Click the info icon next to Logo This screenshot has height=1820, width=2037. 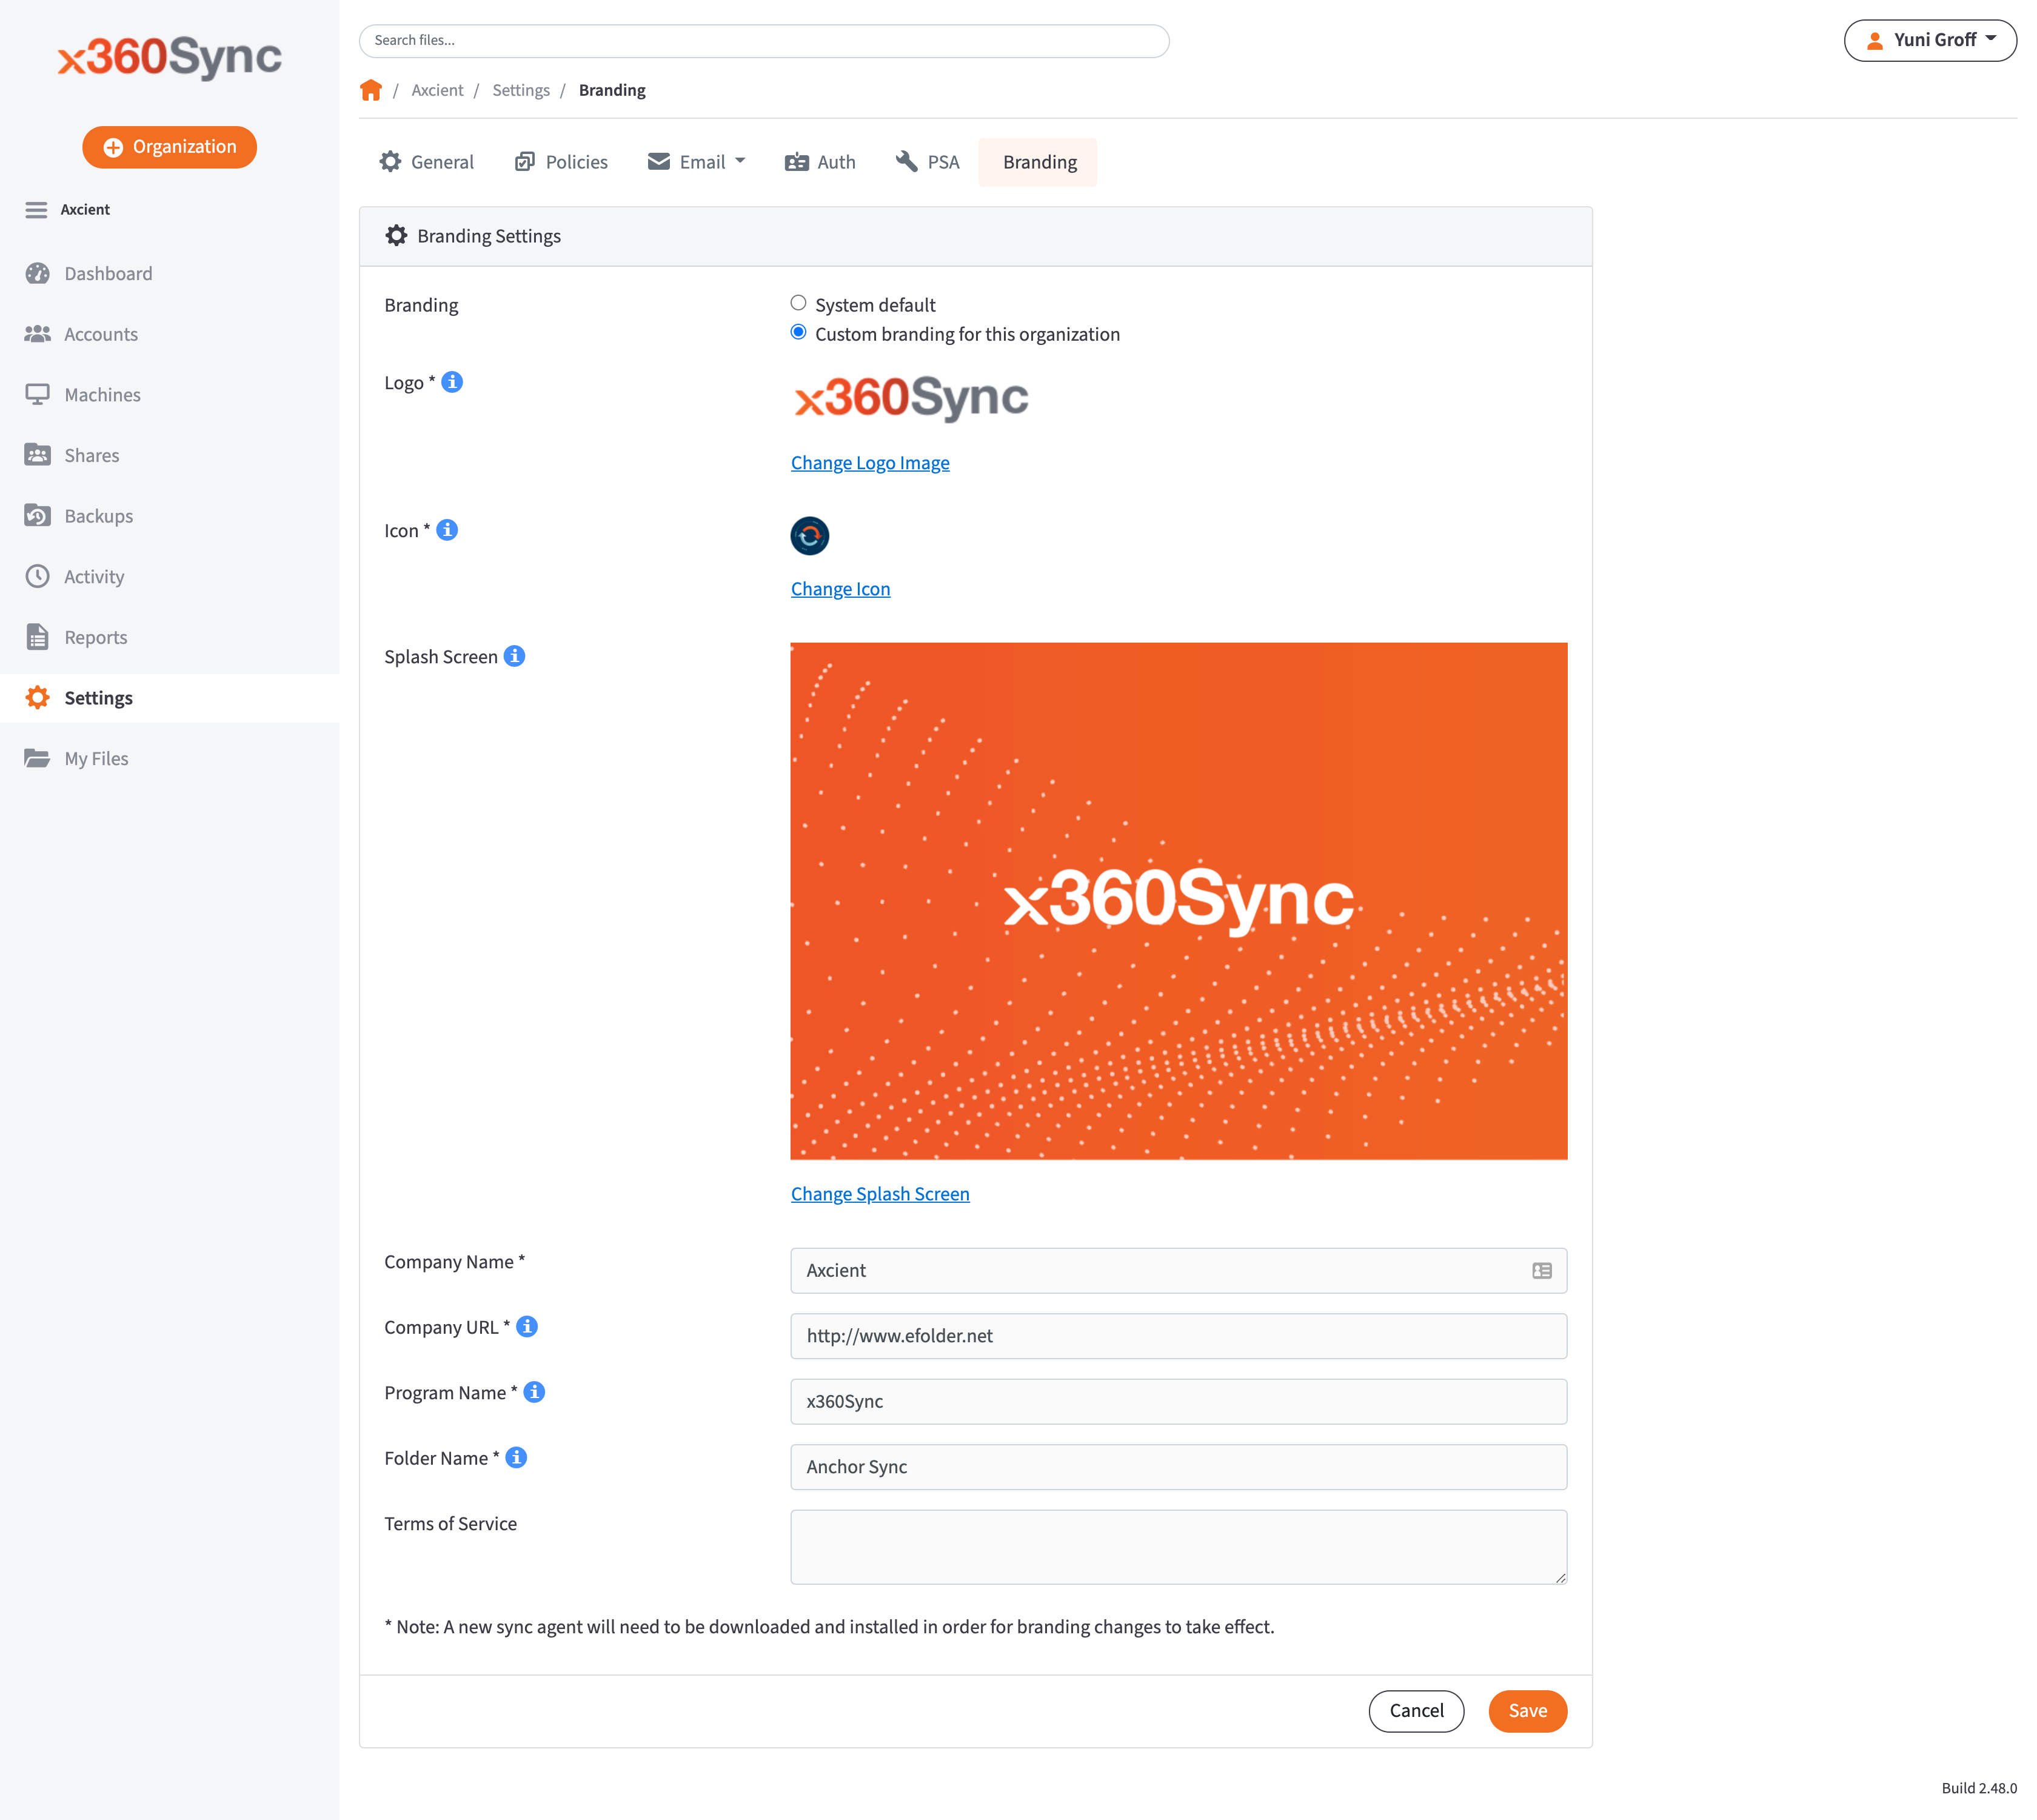(452, 382)
